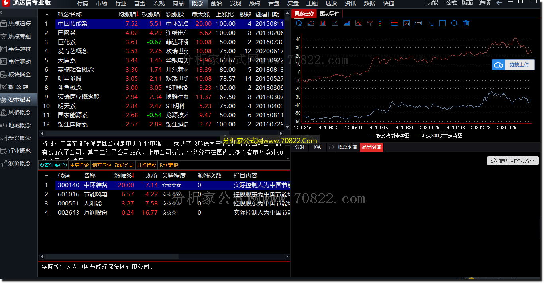Screen dimensions: 544x283
Task: Open 涨价概念 in the sidebar
Action: (19, 163)
